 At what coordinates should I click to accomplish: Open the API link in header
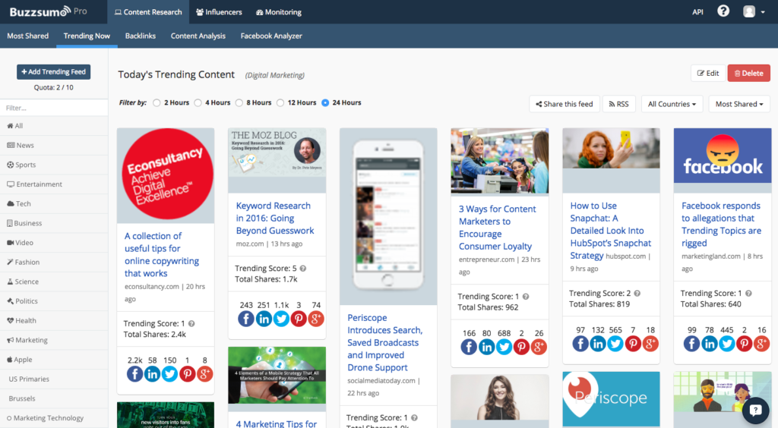pos(697,12)
